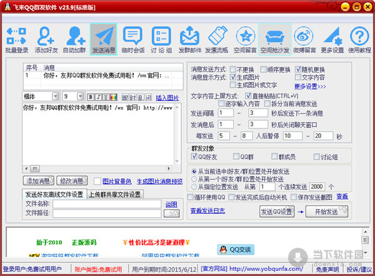
Task: Open the 添加好友 add friend tool
Action: coord(46,40)
